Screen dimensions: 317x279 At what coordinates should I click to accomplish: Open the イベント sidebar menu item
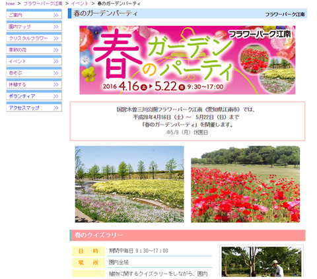tap(34, 61)
